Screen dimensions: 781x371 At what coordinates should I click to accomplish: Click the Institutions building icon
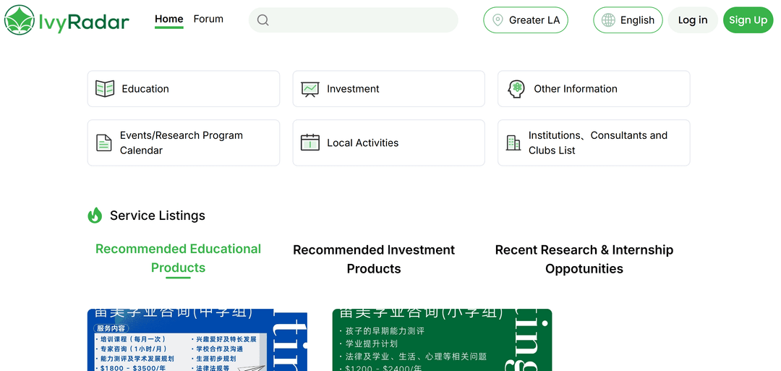(x=513, y=142)
